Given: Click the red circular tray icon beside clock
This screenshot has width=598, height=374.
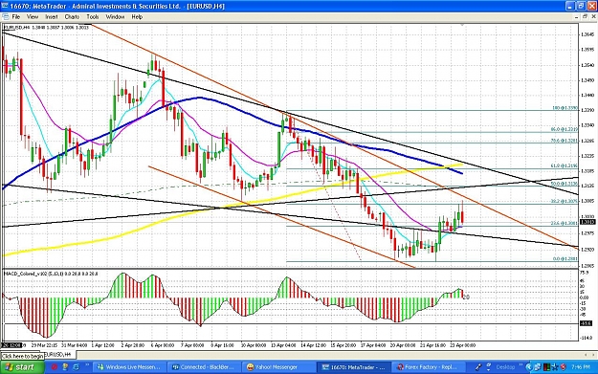Looking at the screenshot, I should [563, 367].
